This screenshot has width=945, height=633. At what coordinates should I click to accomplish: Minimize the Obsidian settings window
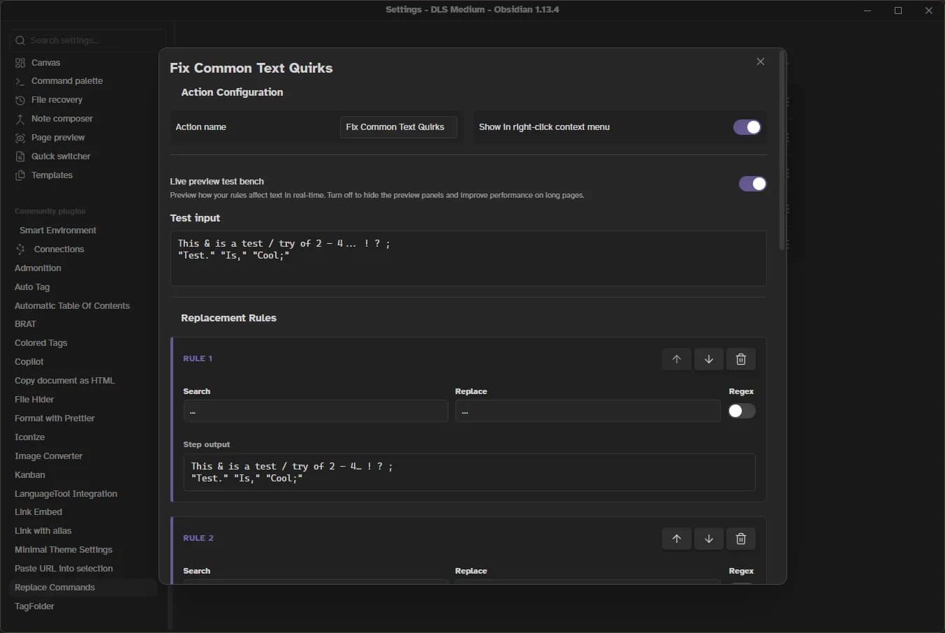pyautogui.click(x=867, y=10)
